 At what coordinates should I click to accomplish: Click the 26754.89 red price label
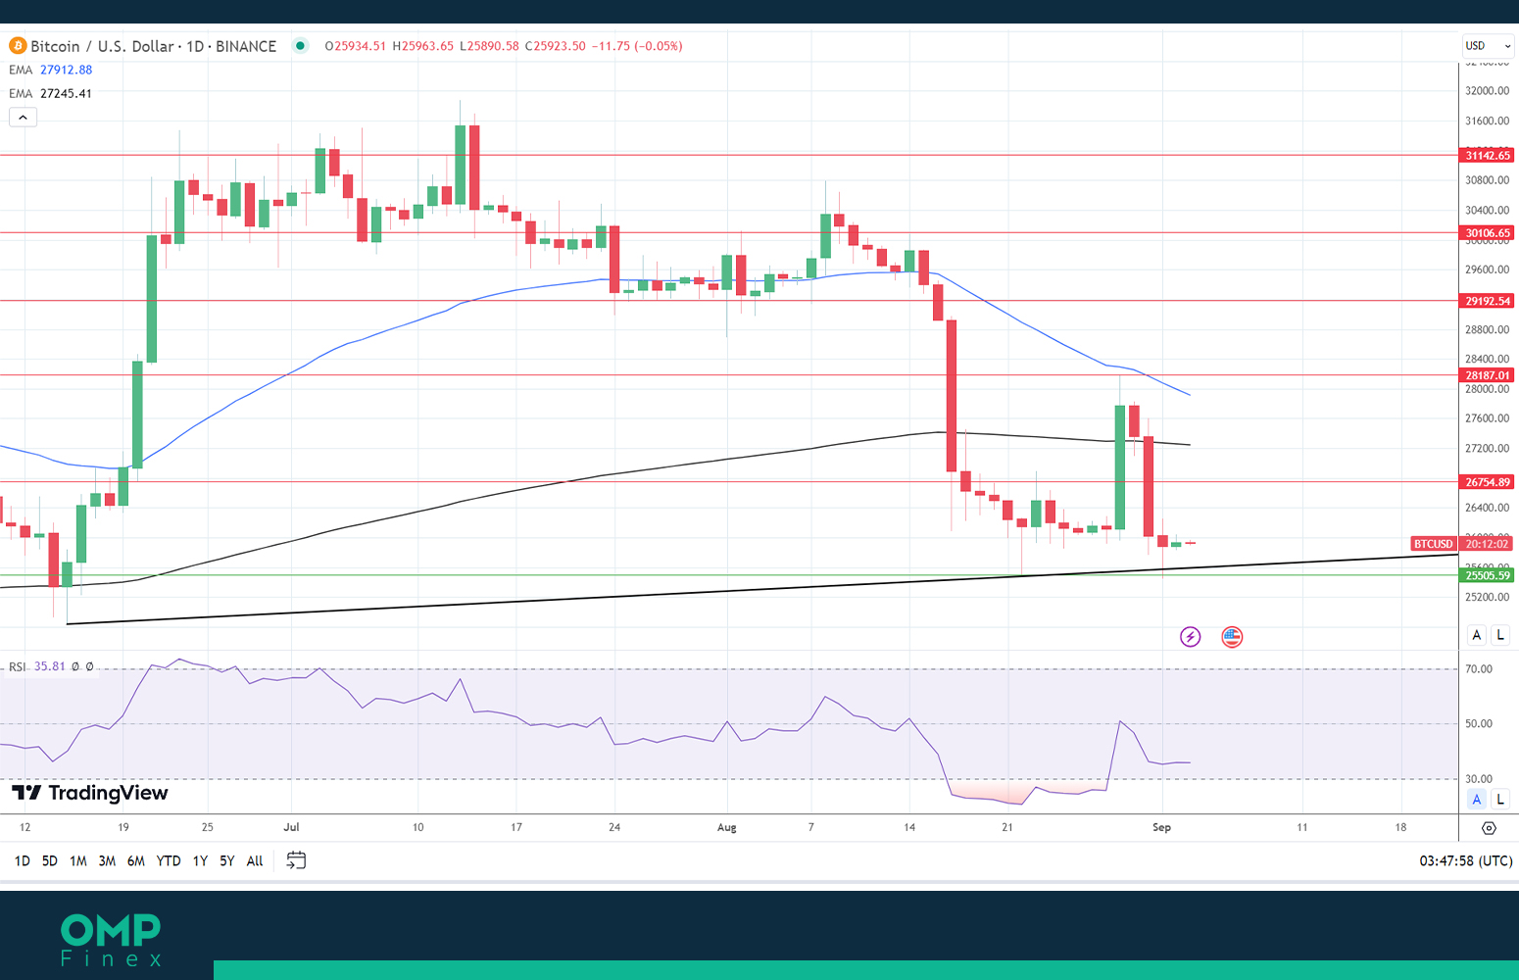[x=1488, y=482]
